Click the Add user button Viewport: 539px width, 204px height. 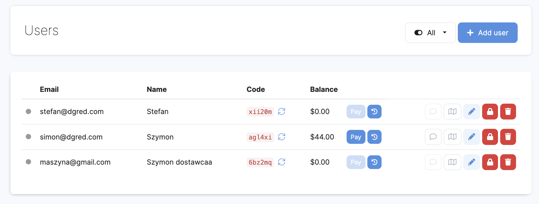click(x=487, y=33)
